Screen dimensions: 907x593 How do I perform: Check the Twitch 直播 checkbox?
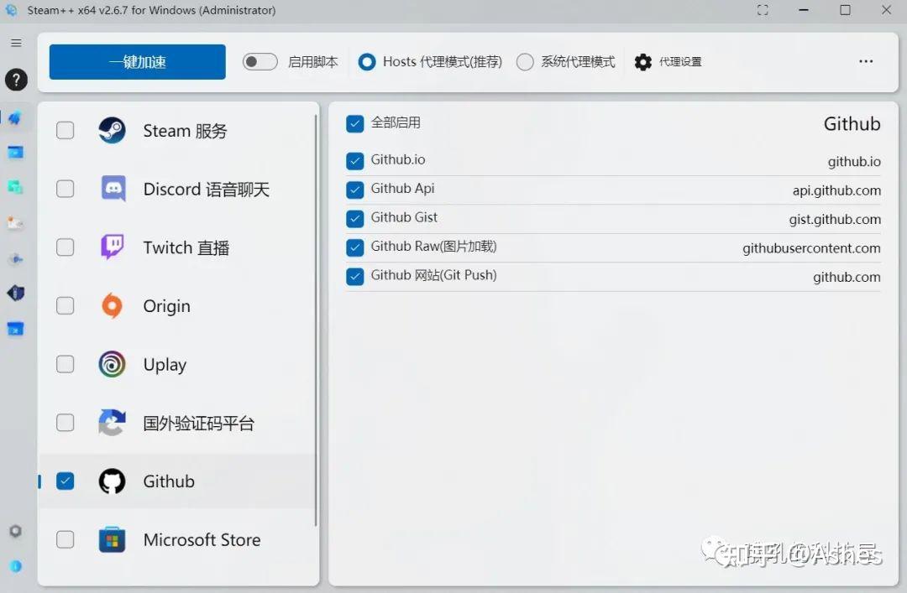pyautogui.click(x=66, y=247)
